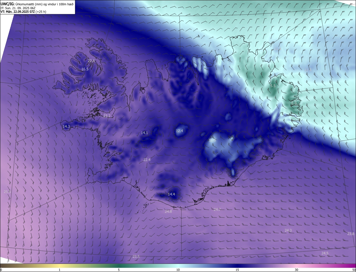Click the color scale label 15
The height and width of the screenshot is (272, 356).
237,270
